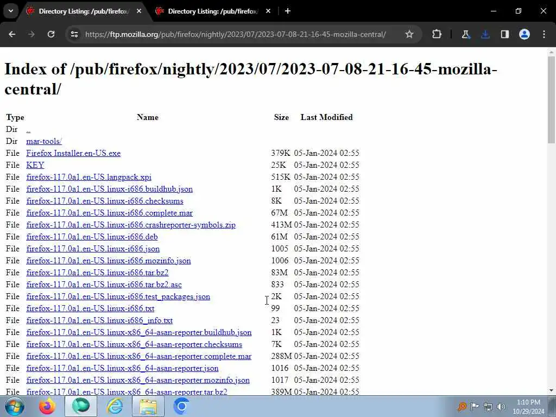Download linux-i686.crashreporter-symbols.zip
556x417 pixels.
[131, 225]
